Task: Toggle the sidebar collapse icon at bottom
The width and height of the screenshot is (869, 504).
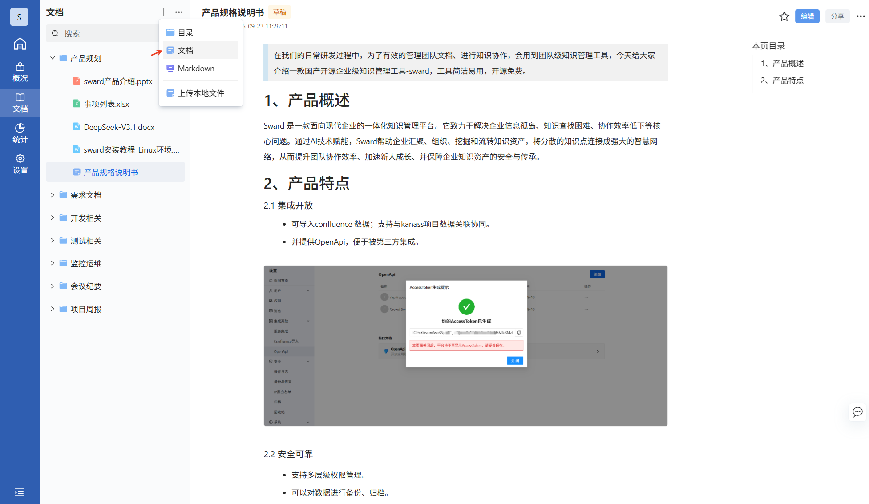Action: [x=19, y=492]
